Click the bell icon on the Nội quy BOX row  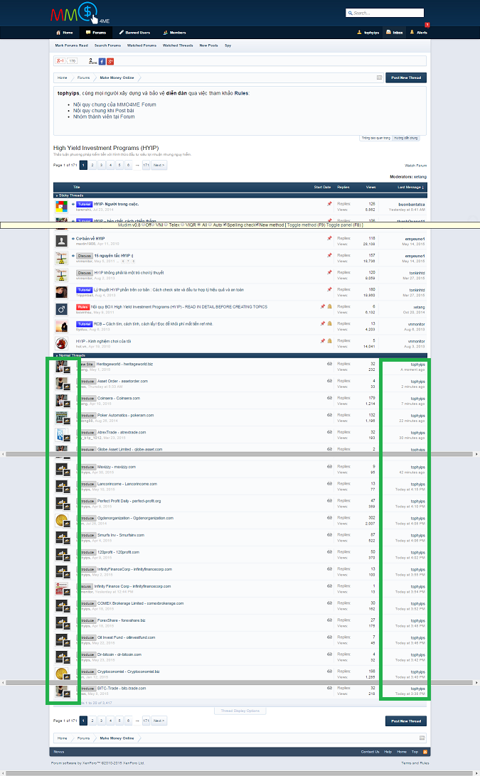(x=330, y=306)
